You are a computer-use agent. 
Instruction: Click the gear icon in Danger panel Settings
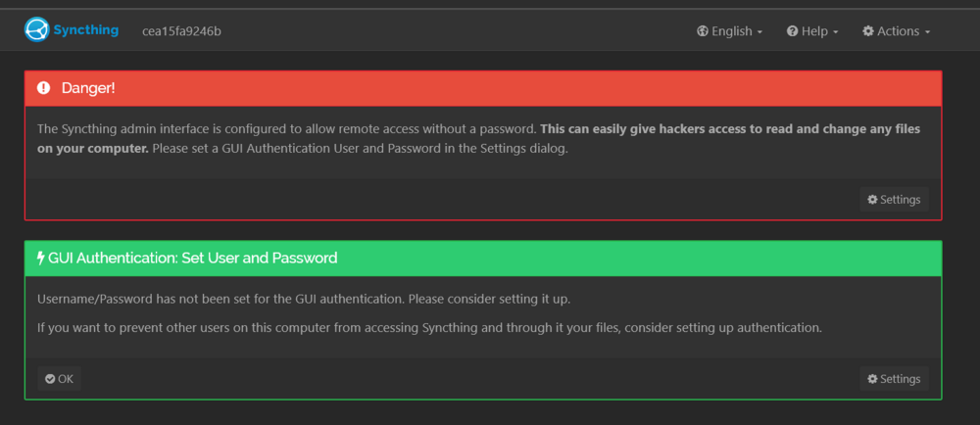point(872,200)
